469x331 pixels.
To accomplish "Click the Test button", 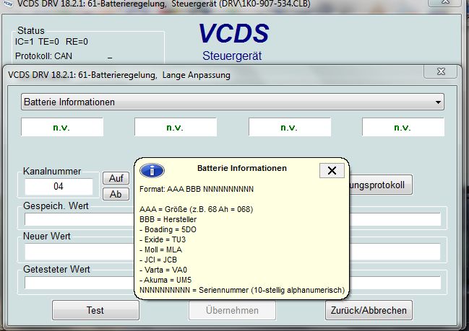I will [95, 310].
